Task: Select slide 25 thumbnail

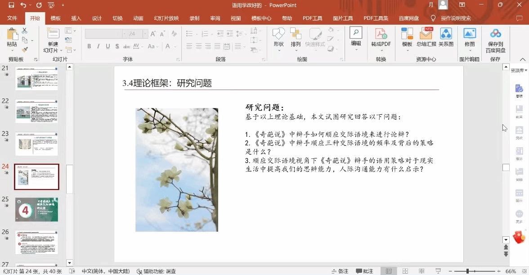Action: coord(36,209)
